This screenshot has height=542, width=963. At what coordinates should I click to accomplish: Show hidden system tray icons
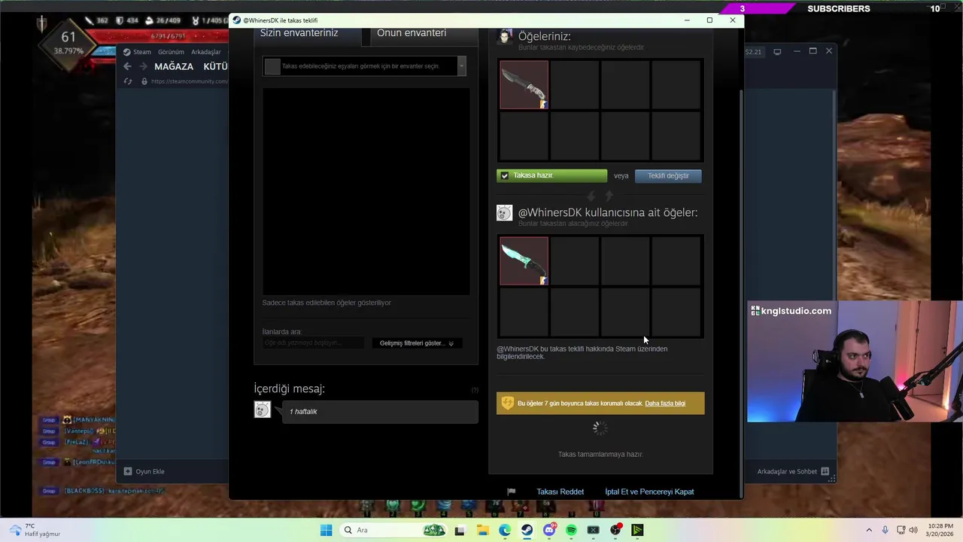click(869, 530)
